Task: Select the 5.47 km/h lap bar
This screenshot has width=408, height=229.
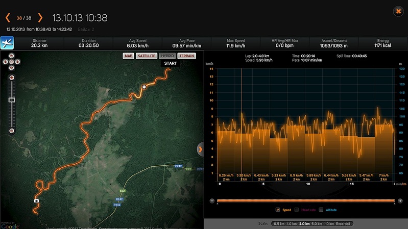Action: pyautogui.click(x=366, y=159)
